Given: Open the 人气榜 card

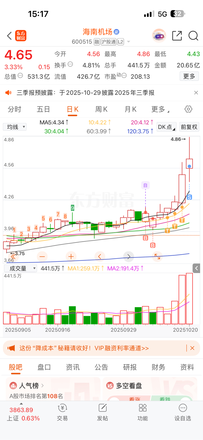Looking at the screenshot, I should pos(53,389).
